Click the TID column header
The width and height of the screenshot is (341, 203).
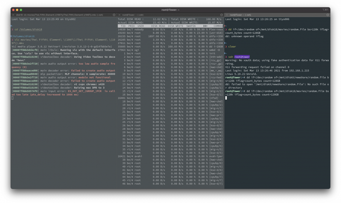coord(123,26)
